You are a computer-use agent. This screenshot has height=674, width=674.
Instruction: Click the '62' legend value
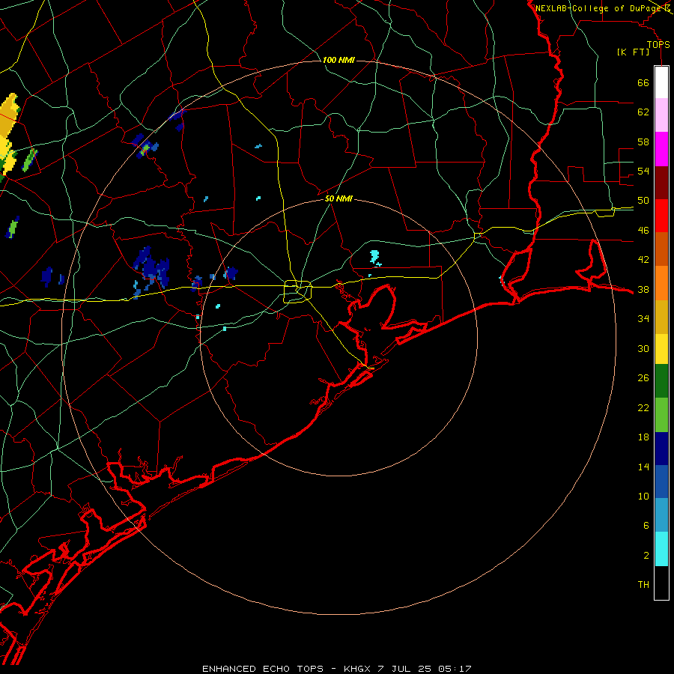point(643,112)
